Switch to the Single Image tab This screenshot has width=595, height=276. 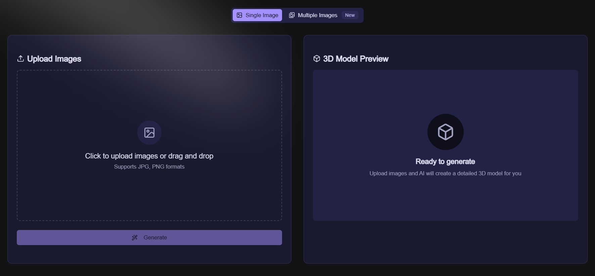coord(257,15)
